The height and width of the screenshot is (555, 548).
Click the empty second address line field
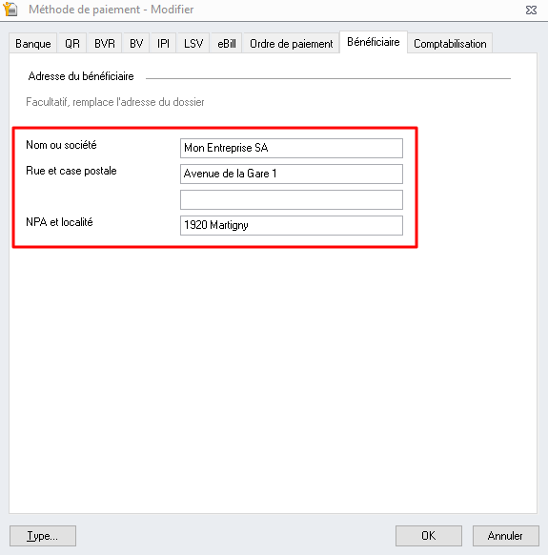292,199
